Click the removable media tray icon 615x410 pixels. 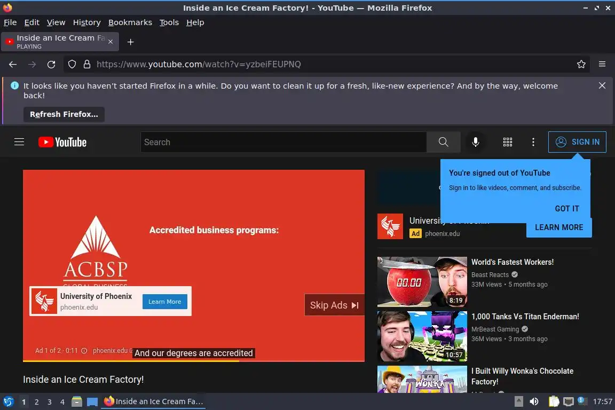click(x=518, y=402)
